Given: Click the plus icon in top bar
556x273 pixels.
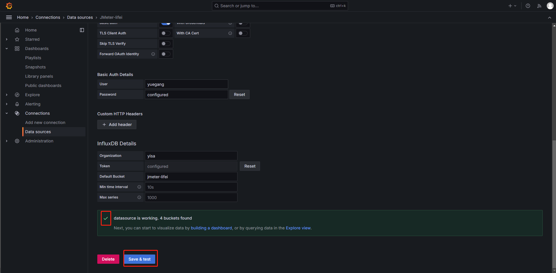Looking at the screenshot, I should [x=510, y=6].
